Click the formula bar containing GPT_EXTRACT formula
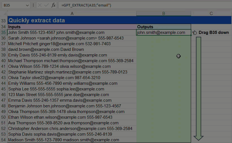The image size is (232, 143). (141, 5)
